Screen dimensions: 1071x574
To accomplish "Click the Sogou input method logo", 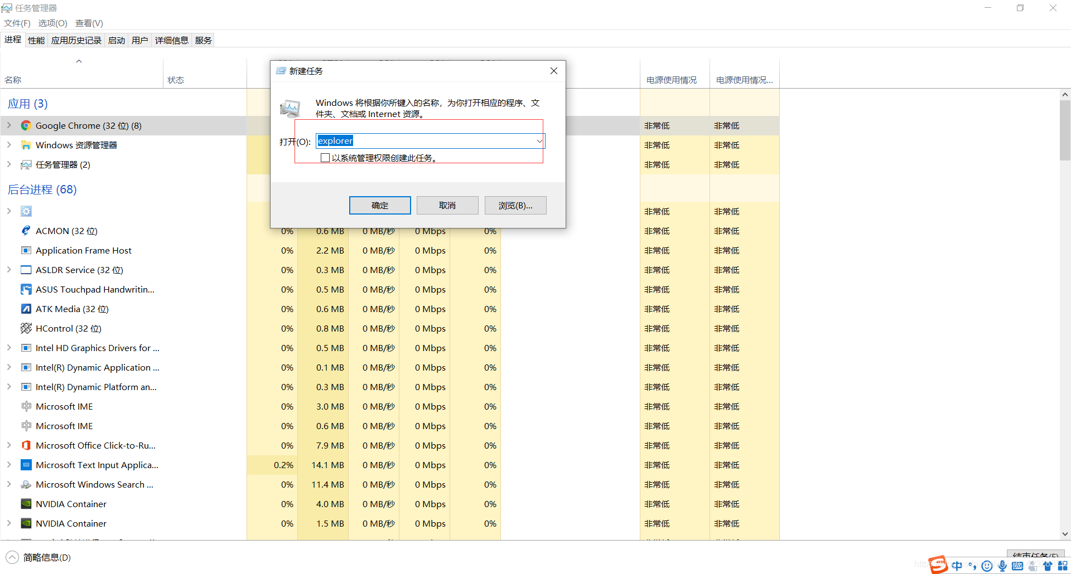I will [x=938, y=565].
